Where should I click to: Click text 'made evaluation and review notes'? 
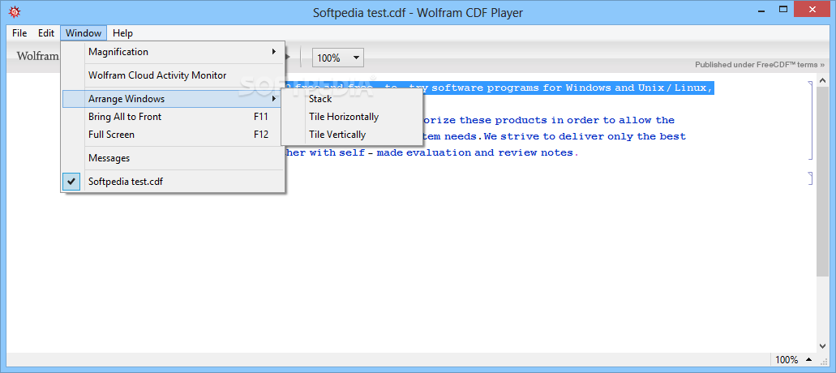(475, 153)
